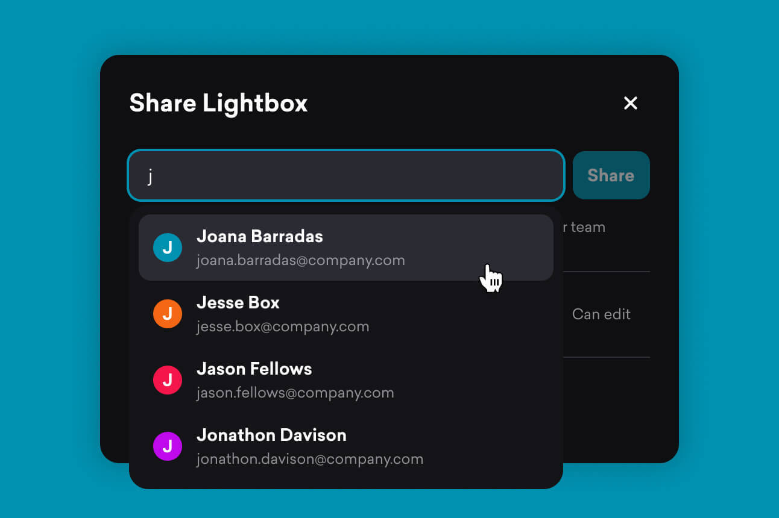Select the Jonathon Davison suggestion

click(x=271, y=435)
